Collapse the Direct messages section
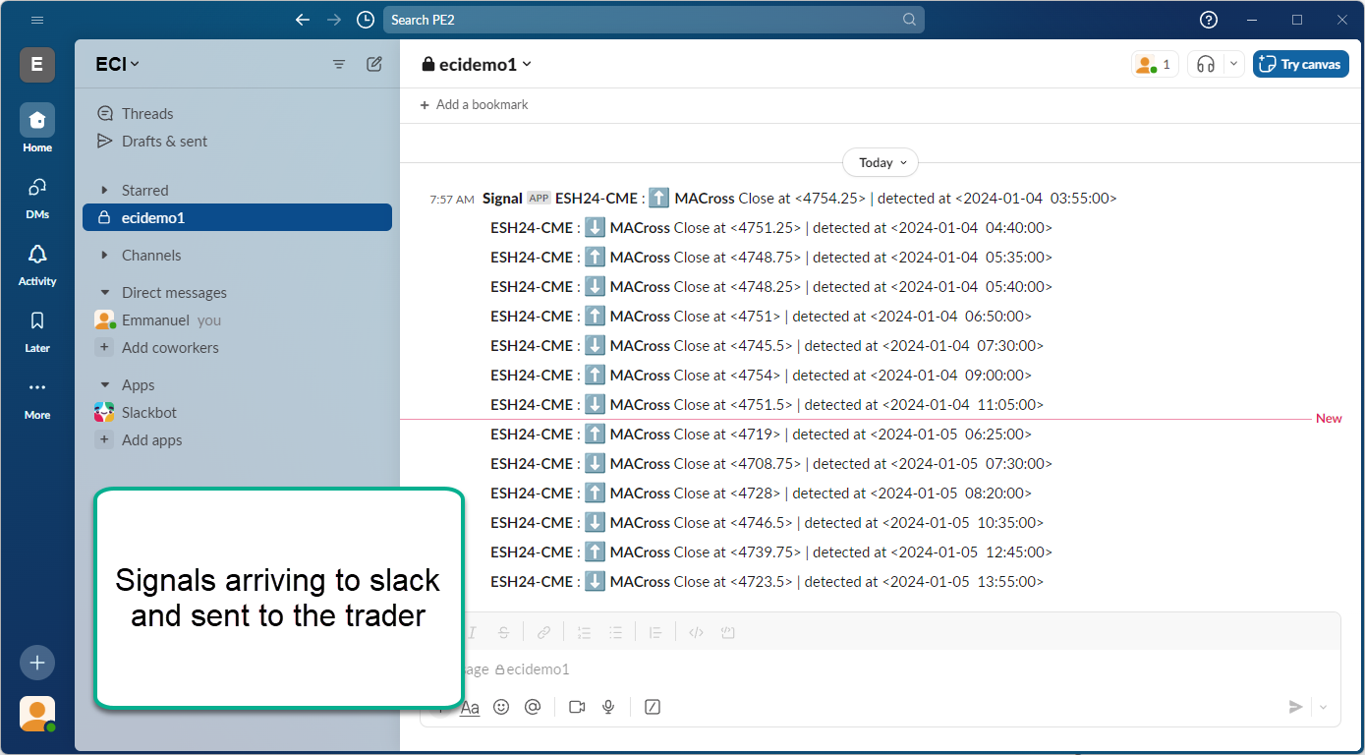This screenshot has width=1365, height=755. 105,293
